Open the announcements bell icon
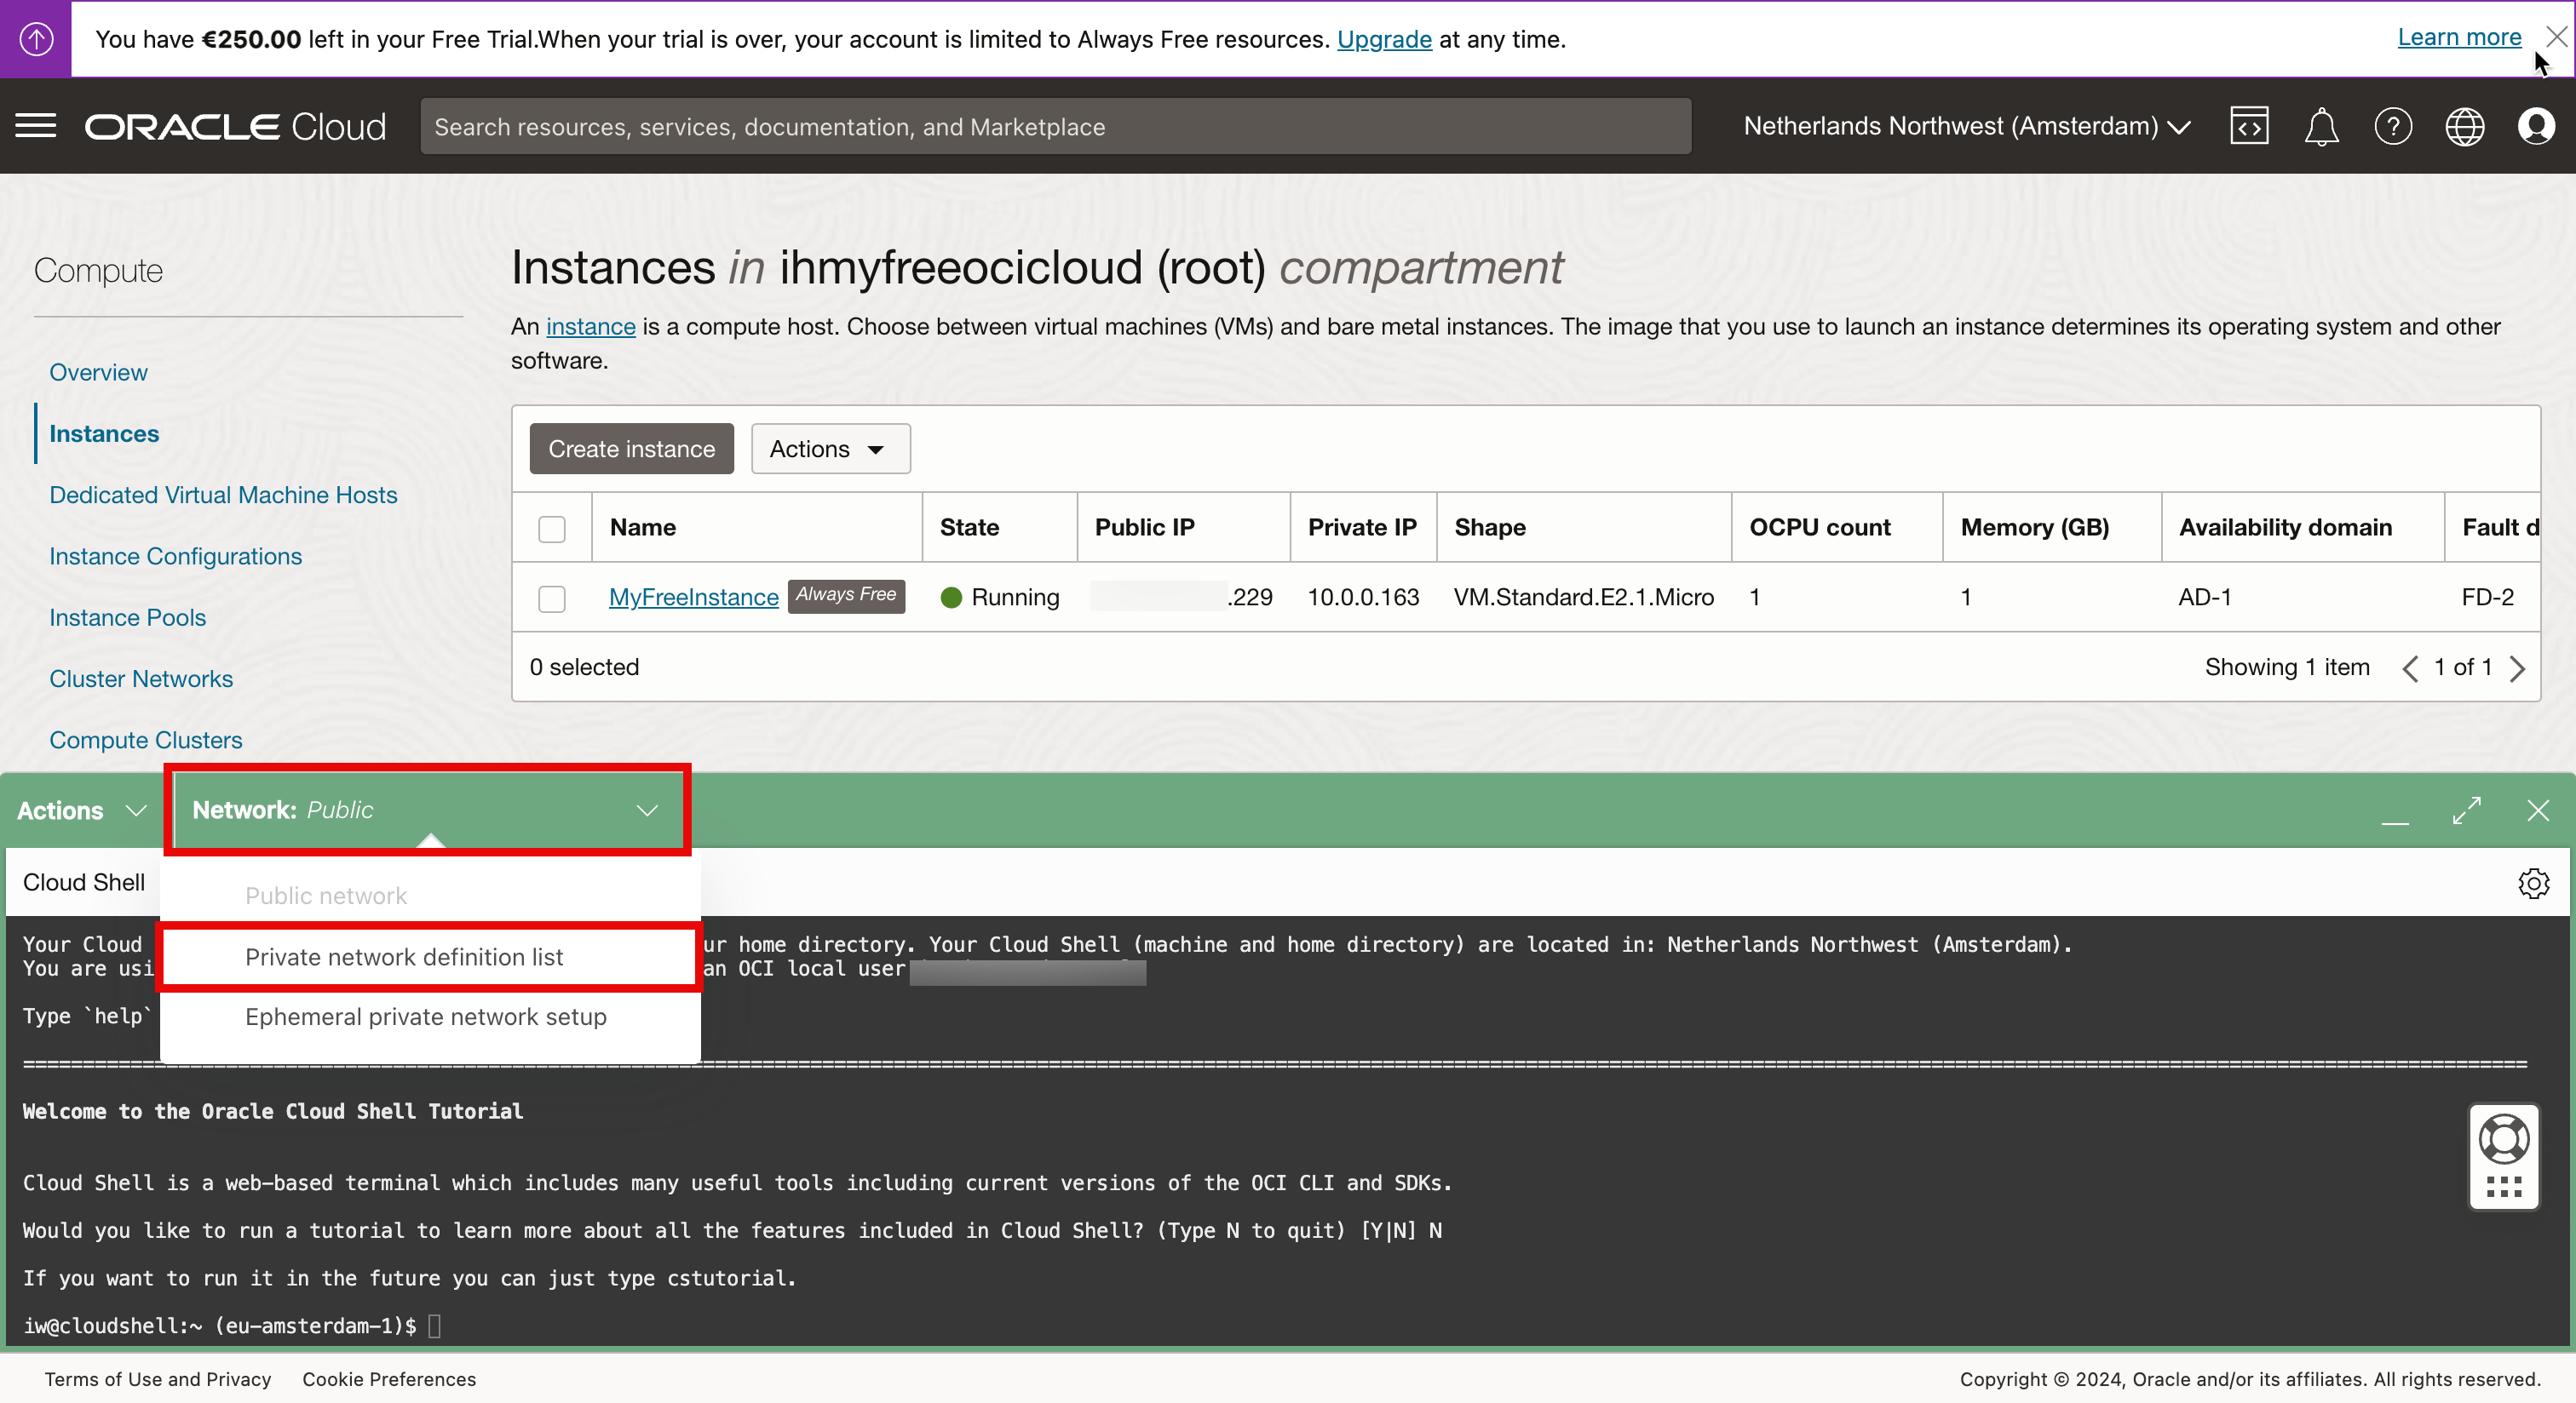Image resolution: width=2576 pixels, height=1403 pixels. pyautogui.click(x=2320, y=126)
